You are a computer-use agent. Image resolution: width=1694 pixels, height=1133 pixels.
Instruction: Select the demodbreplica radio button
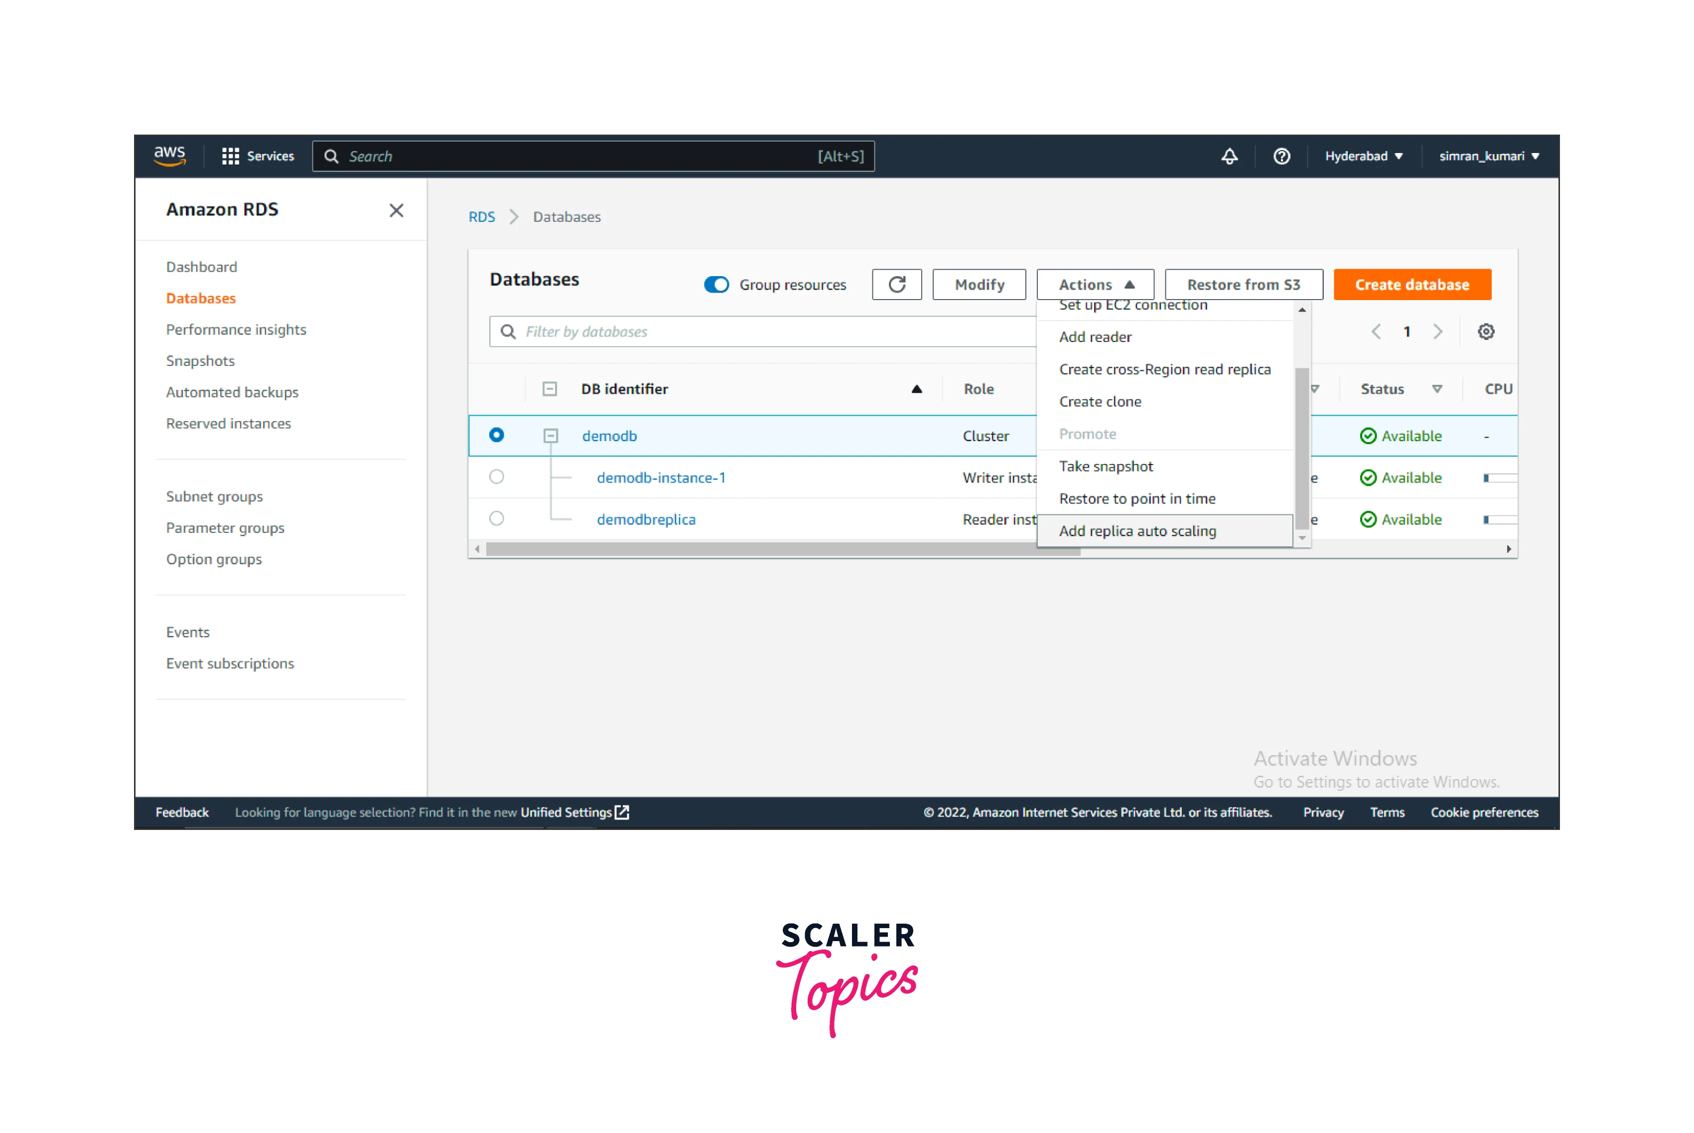[496, 519]
